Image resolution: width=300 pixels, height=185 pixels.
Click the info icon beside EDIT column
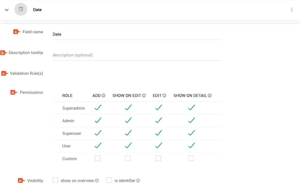[x=164, y=95]
